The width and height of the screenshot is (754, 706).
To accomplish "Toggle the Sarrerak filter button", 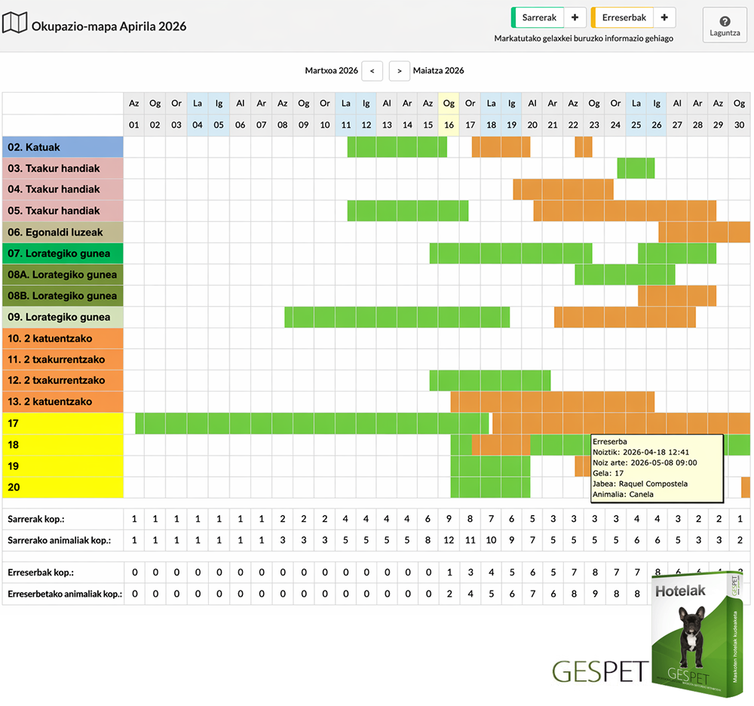I will pos(538,17).
